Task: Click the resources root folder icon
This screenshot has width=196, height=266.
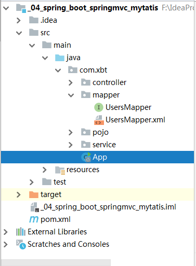Action: [x=60, y=170]
